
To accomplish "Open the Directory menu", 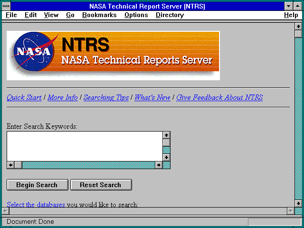I will 170,15.
